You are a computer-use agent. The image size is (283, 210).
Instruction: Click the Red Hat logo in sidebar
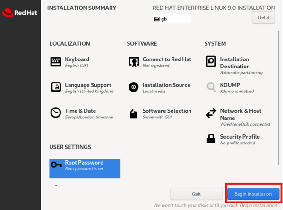pyautogui.click(x=20, y=13)
